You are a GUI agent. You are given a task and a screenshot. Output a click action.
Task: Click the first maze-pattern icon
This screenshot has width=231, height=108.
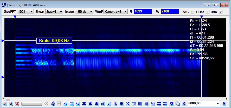click(x=159, y=104)
